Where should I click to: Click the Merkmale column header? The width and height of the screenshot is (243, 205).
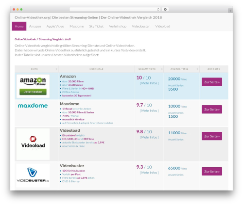(96, 69)
